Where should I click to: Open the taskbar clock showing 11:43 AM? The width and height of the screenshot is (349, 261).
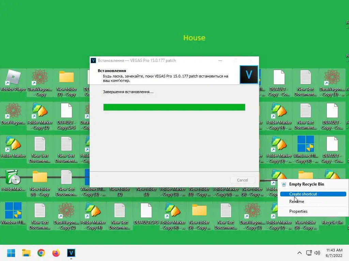coord(334,253)
